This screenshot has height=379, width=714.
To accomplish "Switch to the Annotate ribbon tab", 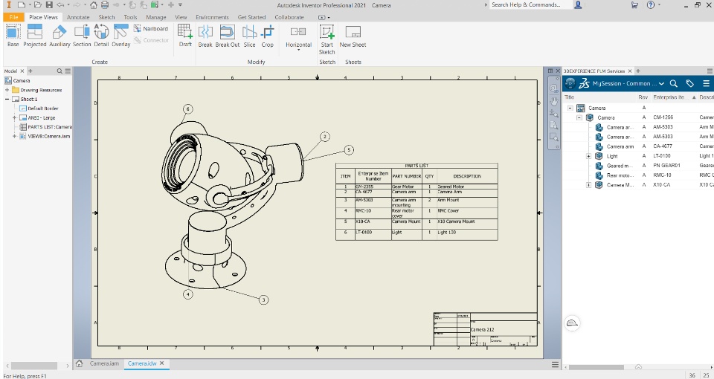I will click(78, 17).
